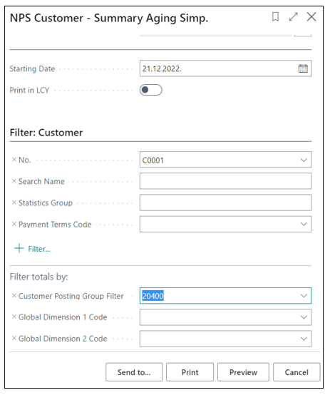The height and width of the screenshot is (395, 330).
Task: Open Global Dimension 1 Code dropdown
Action: coord(304,317)
